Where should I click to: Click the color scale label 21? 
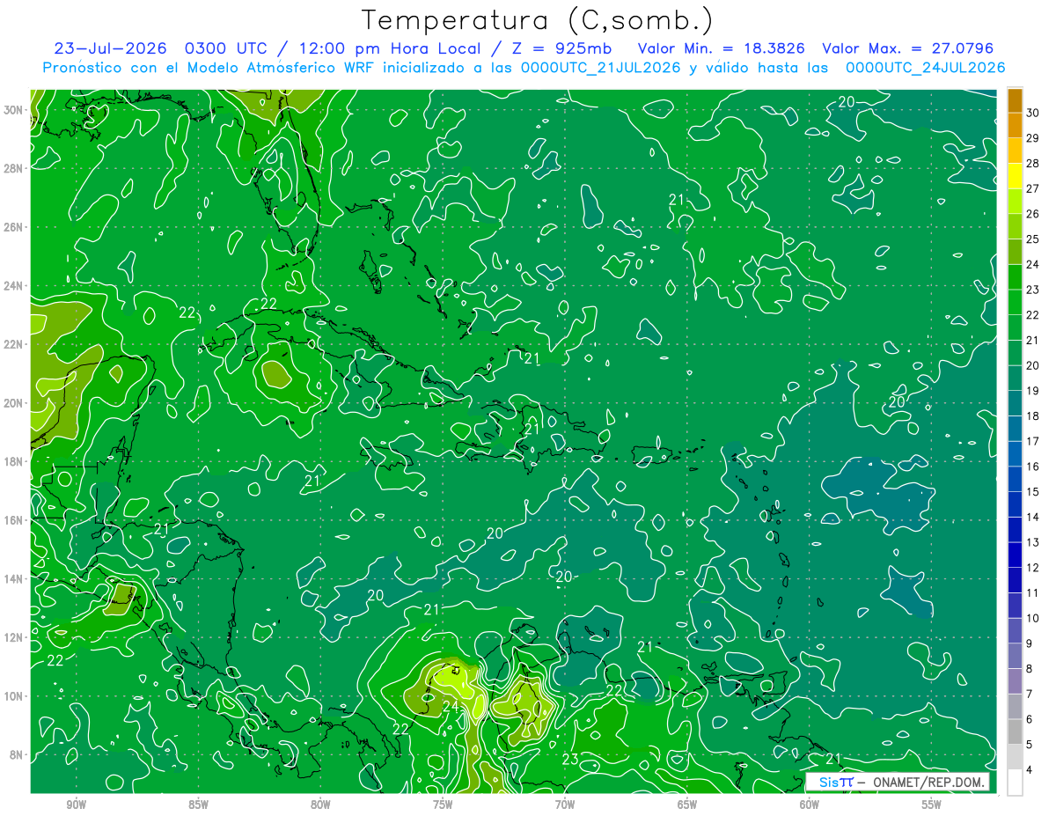point(1032,340)
